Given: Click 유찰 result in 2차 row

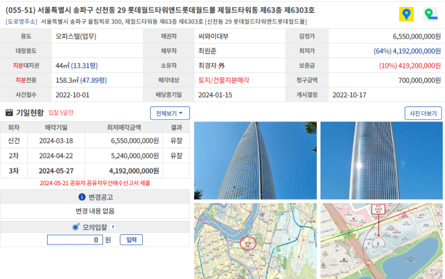Looking at the screenshot, I should (176, 156).
